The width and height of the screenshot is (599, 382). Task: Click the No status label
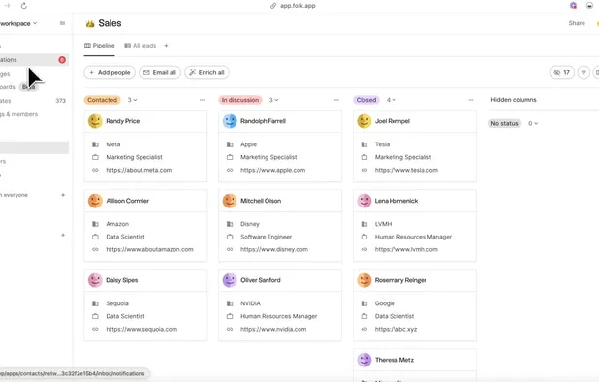tap(504, 123)
